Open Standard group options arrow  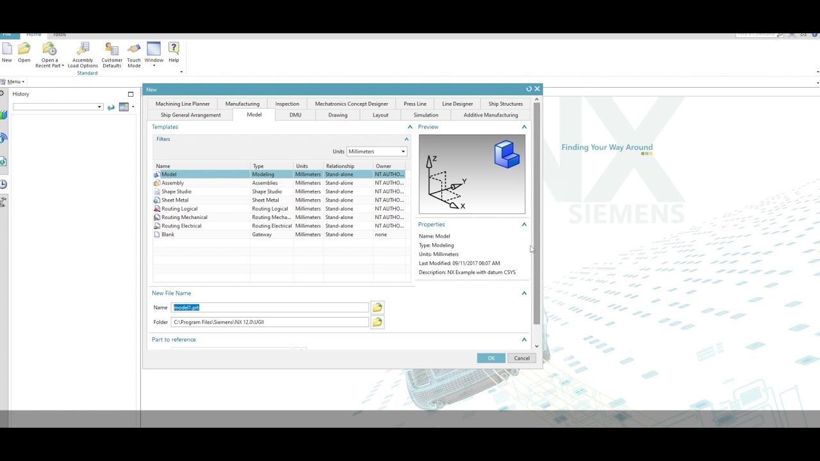[181, 72]
